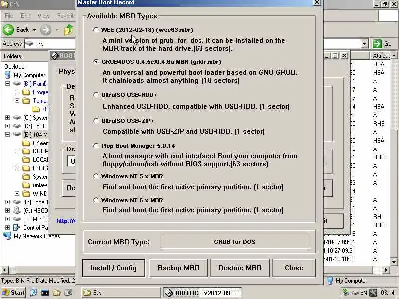
Task: Select the Control Panel icon in tree
Action: click(17, 228)
